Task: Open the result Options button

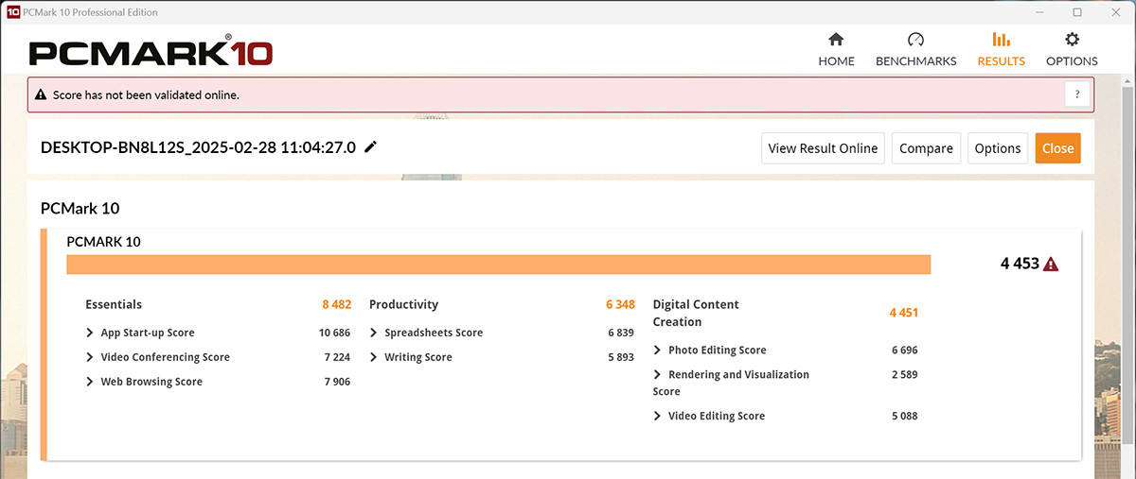Action: click(998, 148)
